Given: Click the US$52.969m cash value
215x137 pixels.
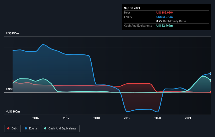Looking at the screenshot, I should tap(164, 26).
